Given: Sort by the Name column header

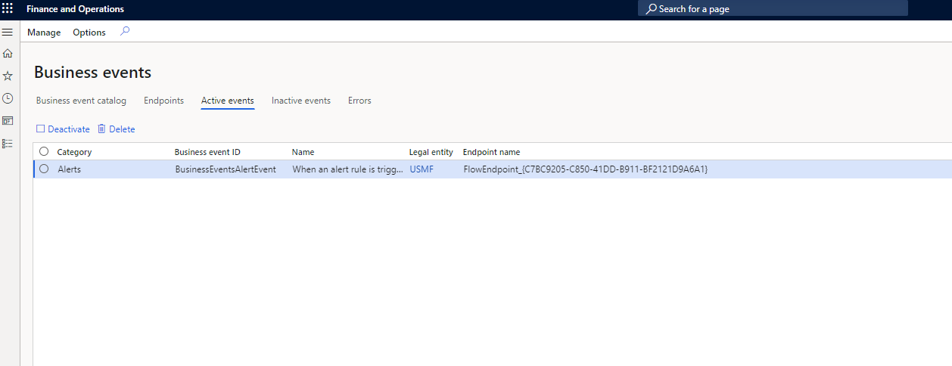Looking at the screenshot, I should point(303,152).
